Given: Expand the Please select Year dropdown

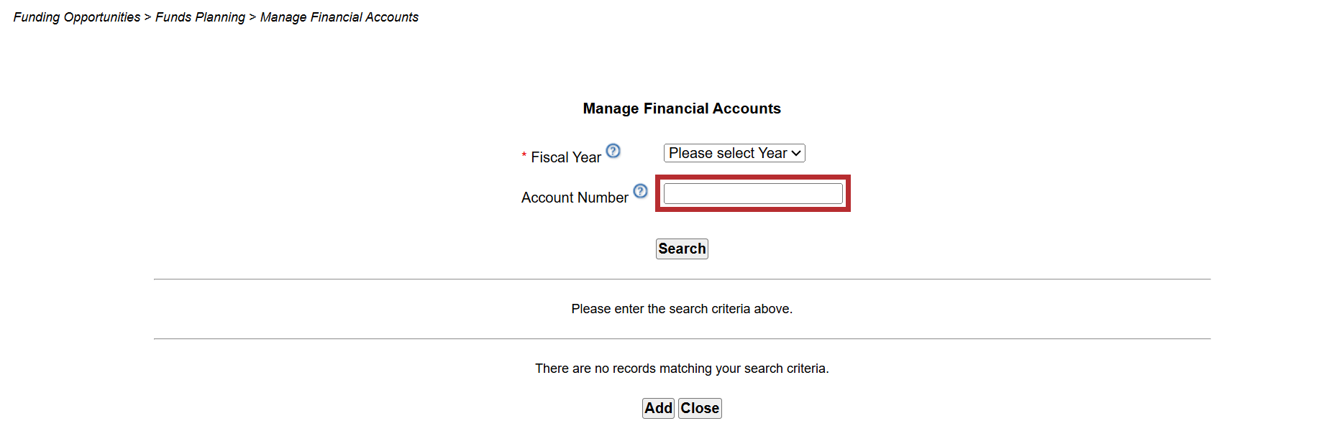Looking at the screenshot, I should click(x=734, y=153).
